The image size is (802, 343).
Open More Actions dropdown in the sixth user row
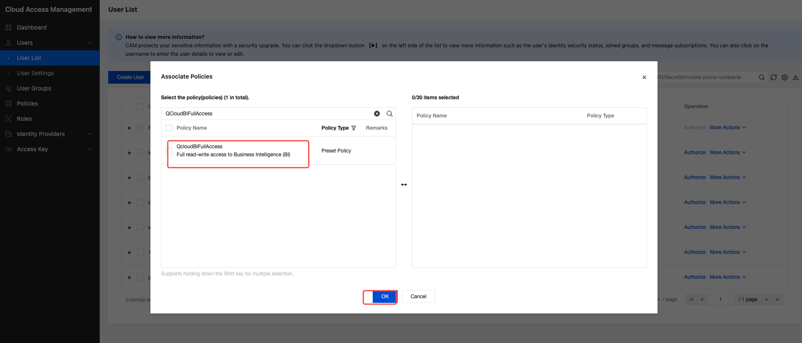coord(728,252)
